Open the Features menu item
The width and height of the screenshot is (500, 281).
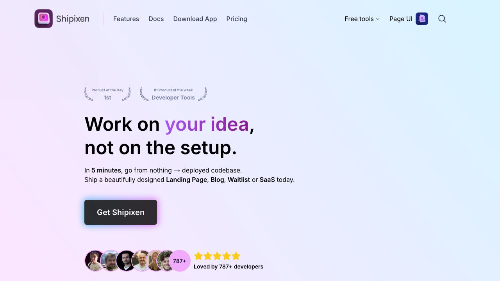(126, 19)
